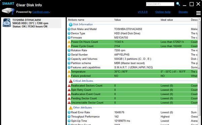The image size is (202, 125).
Task: Close the Clear Disk Info window
Action: [198, 4]
